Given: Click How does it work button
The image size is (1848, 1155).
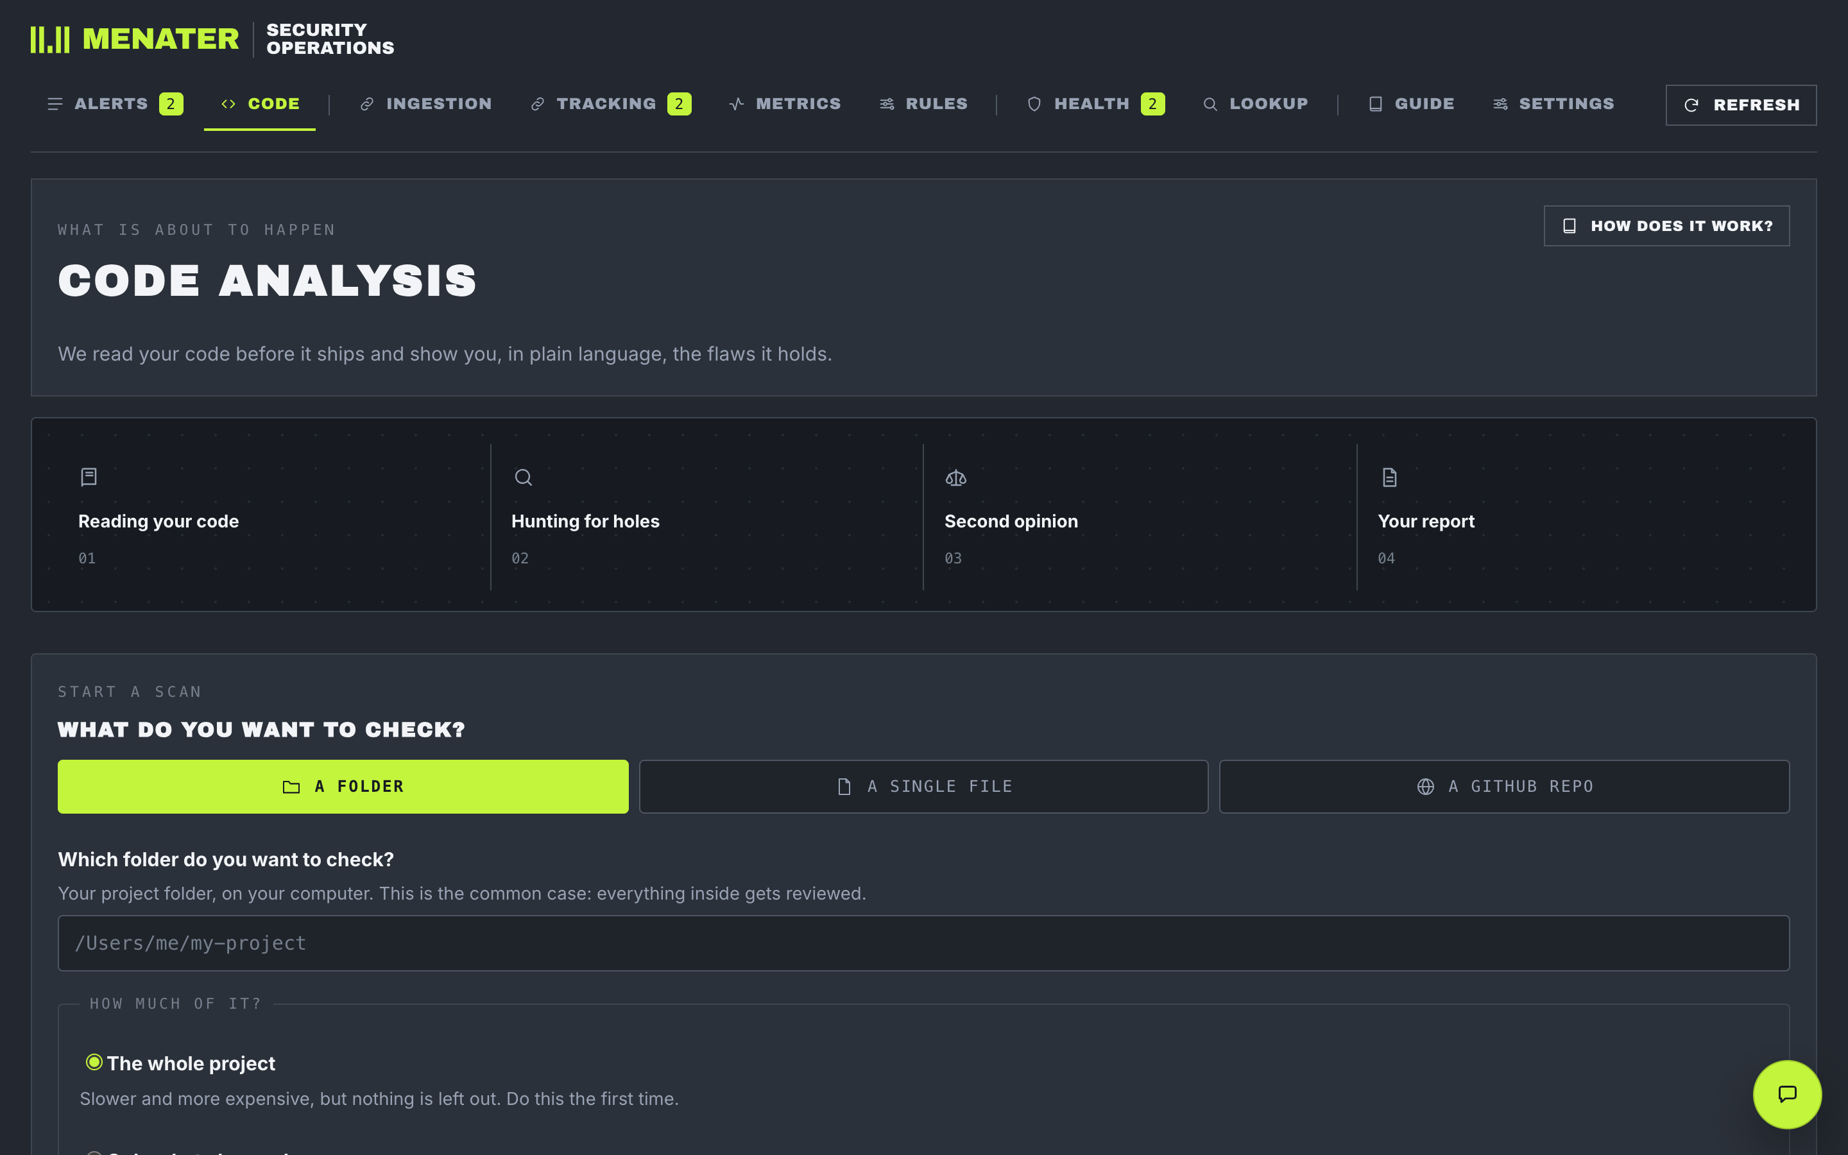Looking at the screenshot, I should 1666,226.
